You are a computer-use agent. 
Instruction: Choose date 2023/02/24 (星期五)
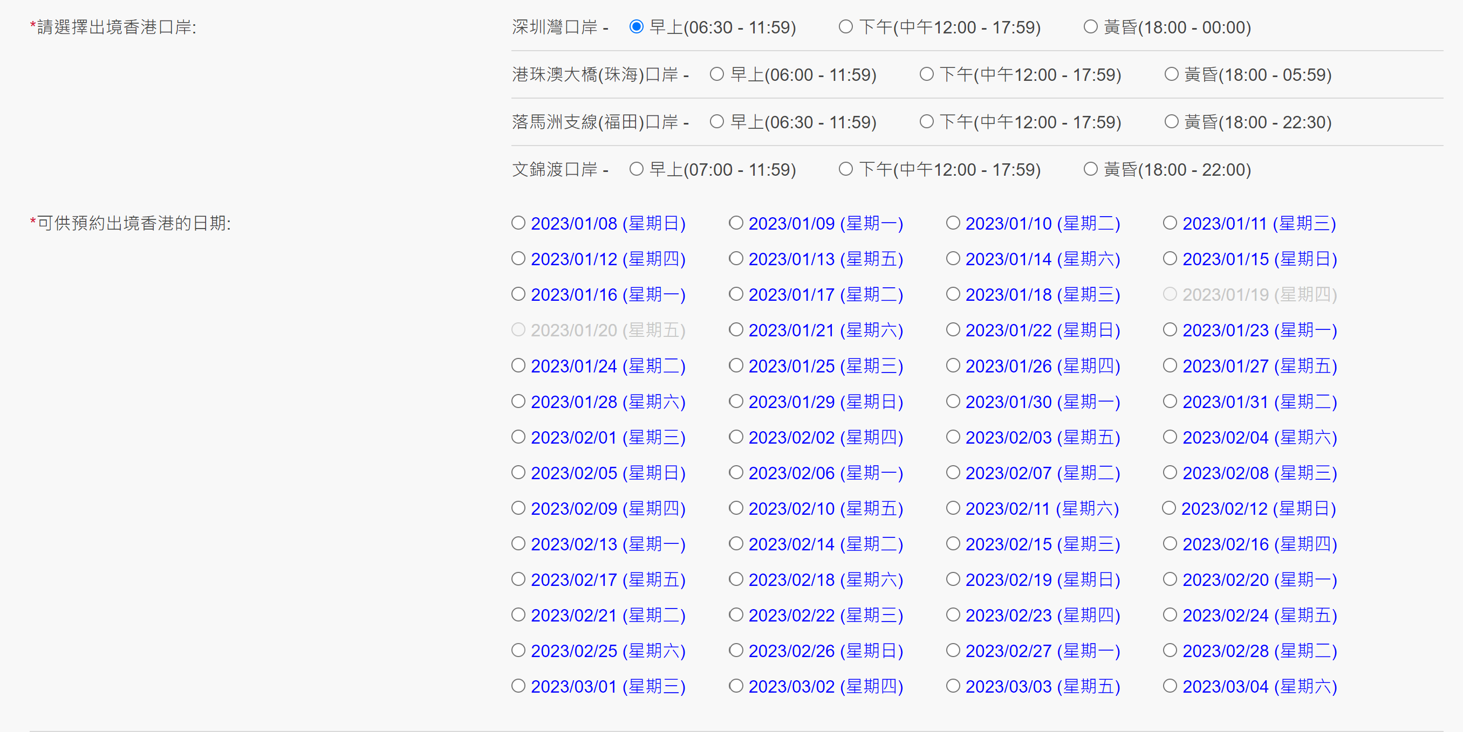[1170, 614]
